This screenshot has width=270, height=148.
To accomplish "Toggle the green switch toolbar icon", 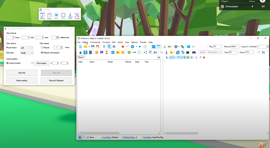I will coord(169,47).
